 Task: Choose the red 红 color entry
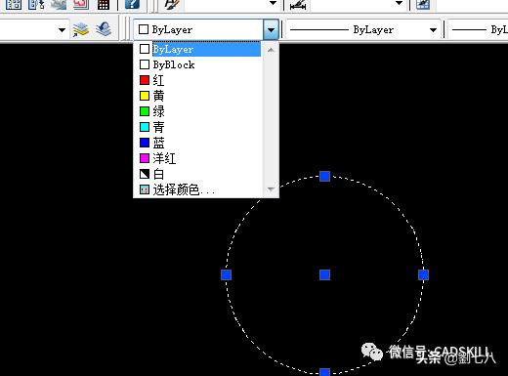point(200,80)
